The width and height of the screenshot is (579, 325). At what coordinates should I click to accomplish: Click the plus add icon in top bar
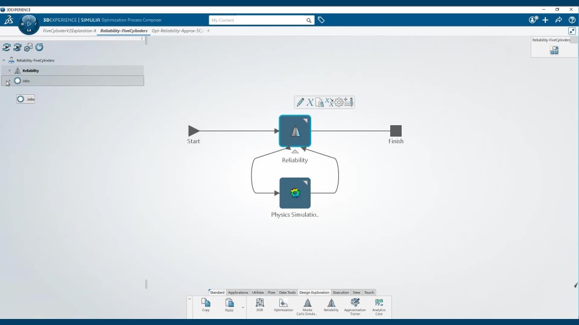click(x=545, y=20)
